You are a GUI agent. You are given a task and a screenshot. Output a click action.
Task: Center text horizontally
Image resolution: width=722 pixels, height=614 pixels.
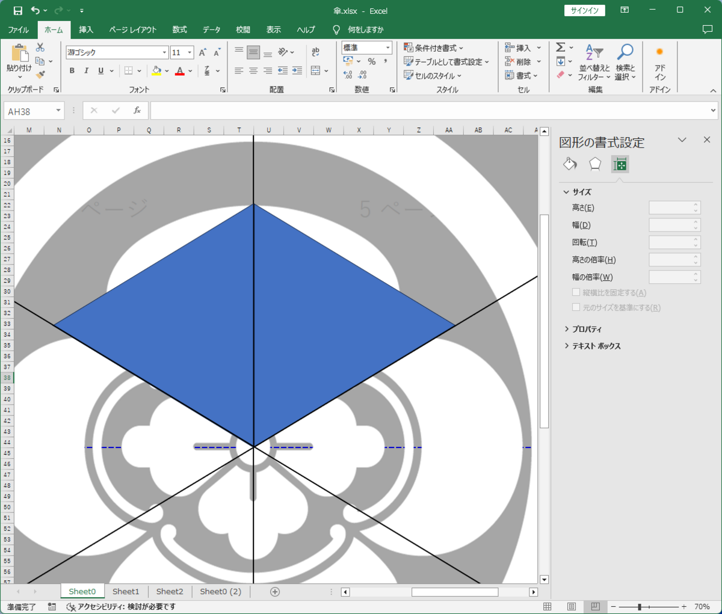tap(253, 70)
